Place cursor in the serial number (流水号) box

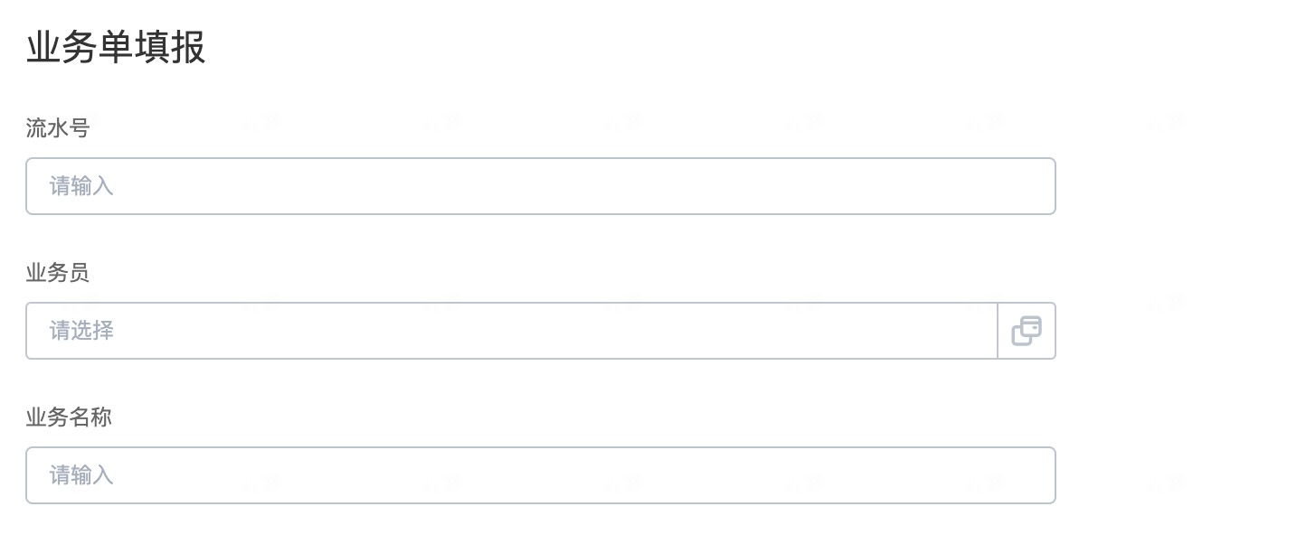(540, 186)
